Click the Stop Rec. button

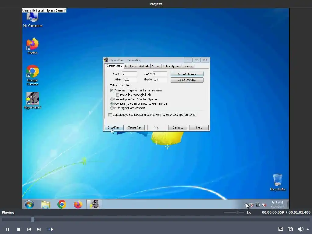[x=114, y=128]
